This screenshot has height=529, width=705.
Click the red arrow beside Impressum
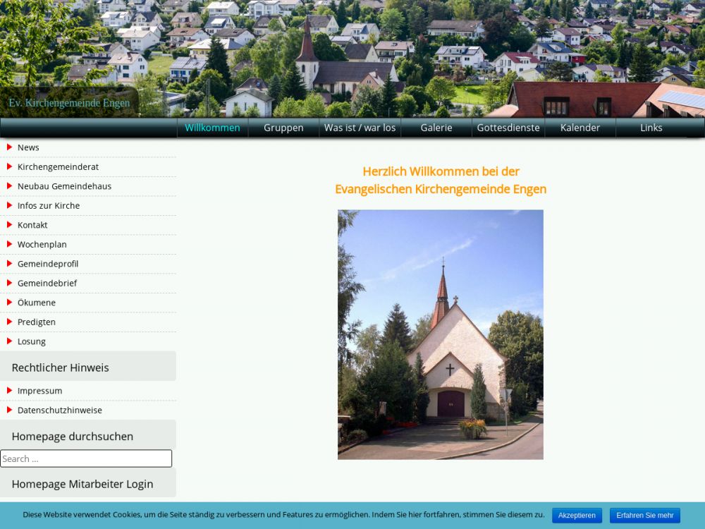coord(10,391)
